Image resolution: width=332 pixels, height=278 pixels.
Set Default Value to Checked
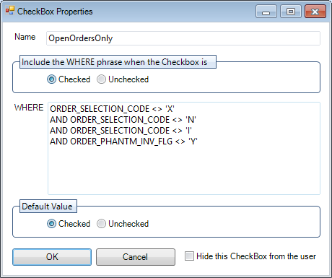[69, 224]
